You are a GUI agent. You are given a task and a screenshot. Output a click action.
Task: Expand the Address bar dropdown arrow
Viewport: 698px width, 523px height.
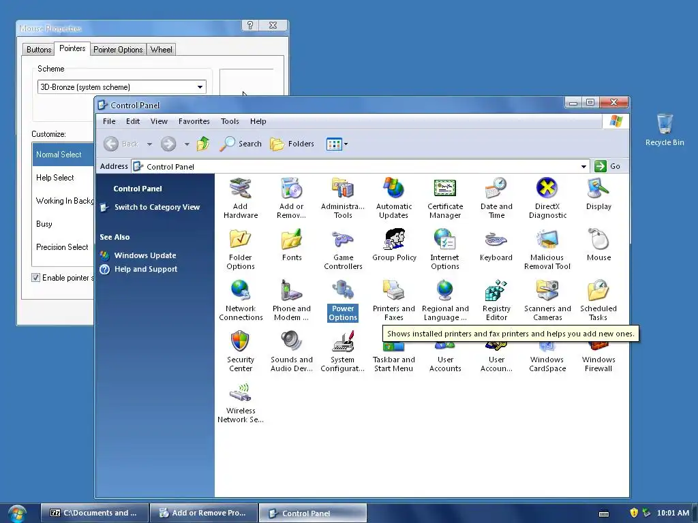[x=583, y=166]
